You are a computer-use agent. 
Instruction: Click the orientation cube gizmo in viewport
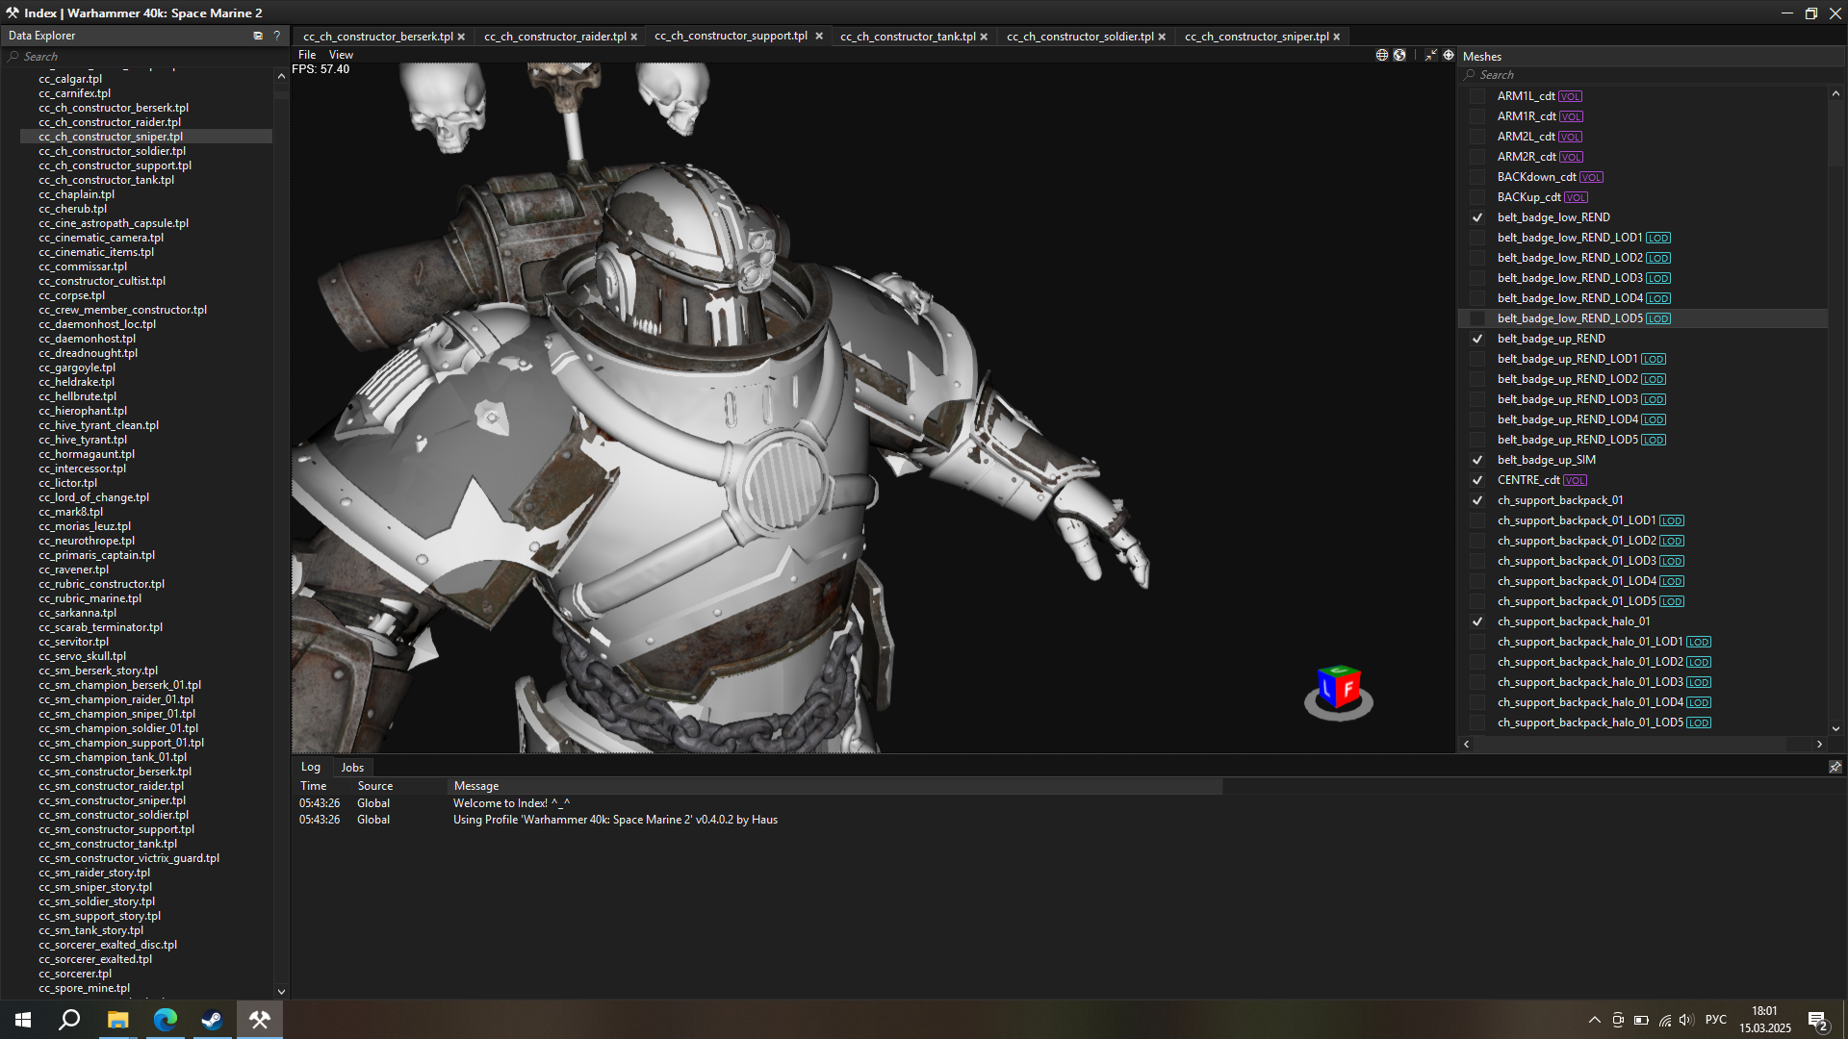click(1339, 690)
